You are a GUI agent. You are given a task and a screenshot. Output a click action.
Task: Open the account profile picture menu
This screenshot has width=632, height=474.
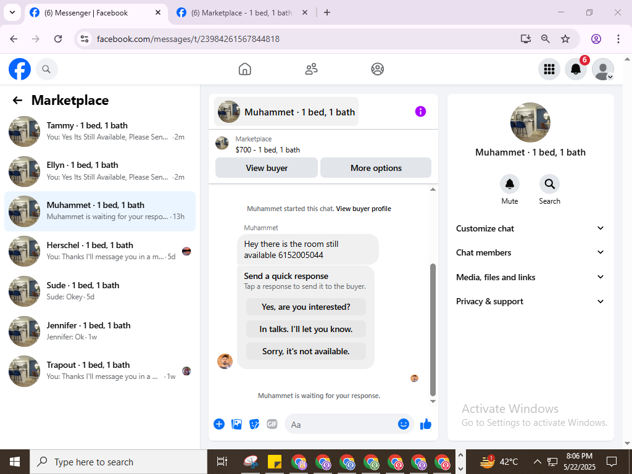(x=602, y=69)
